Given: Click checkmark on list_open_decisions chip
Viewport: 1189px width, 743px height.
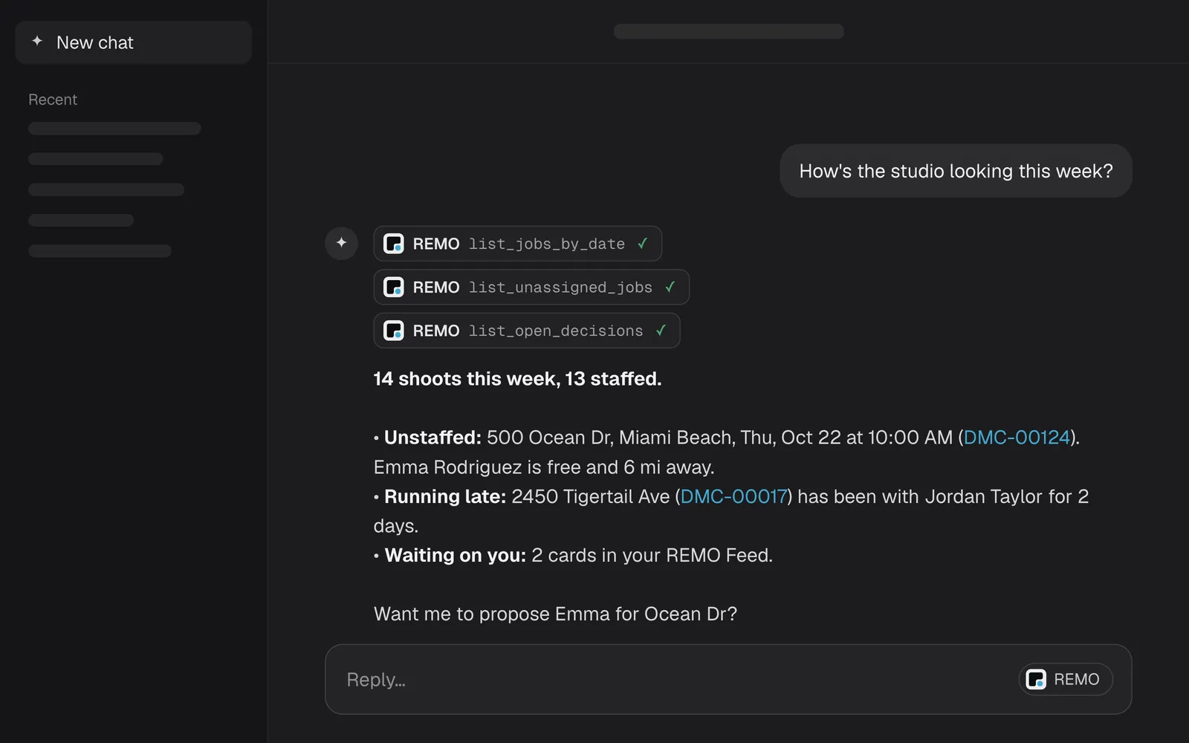Looking at the screenshot, I should (661, 331).
